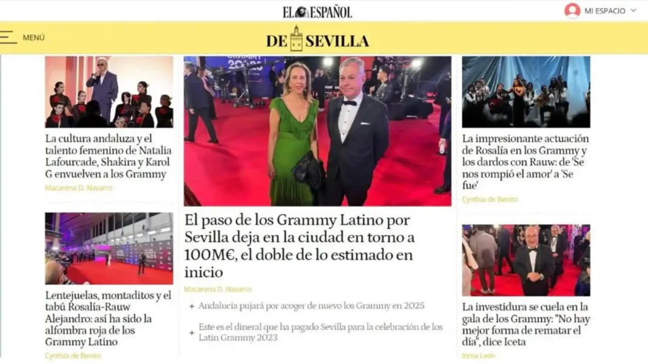Screen dimensions: 648x364
Task: Open article on Rosalía's impressive performance
Action: point(525,162)
